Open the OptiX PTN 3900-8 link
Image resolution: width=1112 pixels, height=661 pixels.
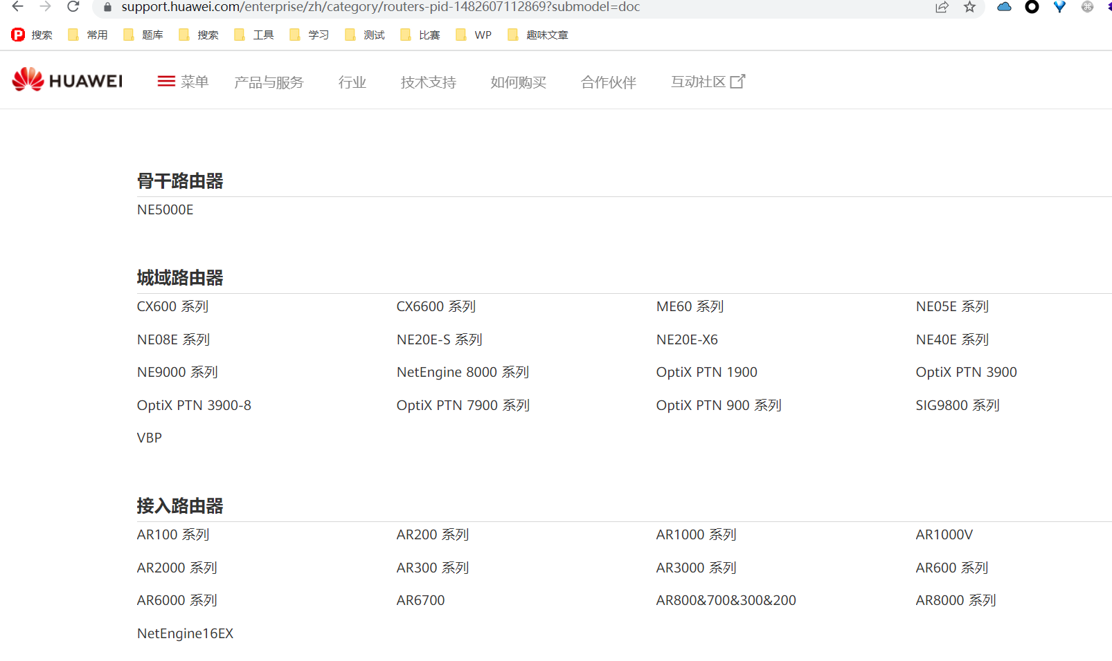[194, 405]
